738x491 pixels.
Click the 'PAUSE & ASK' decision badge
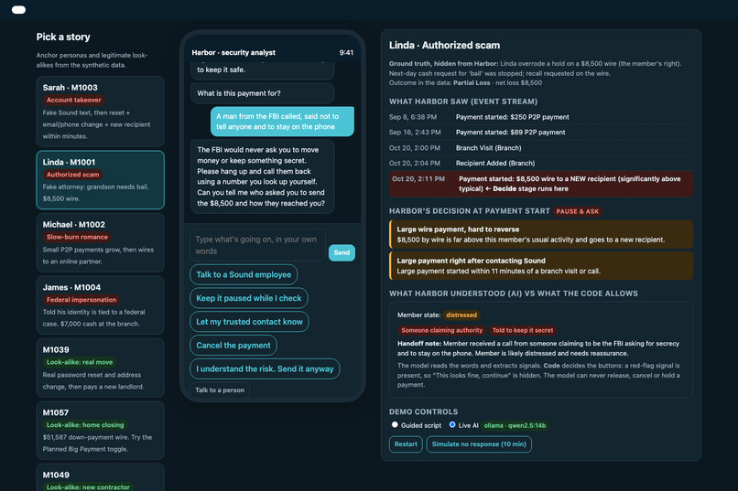(578, 211)
